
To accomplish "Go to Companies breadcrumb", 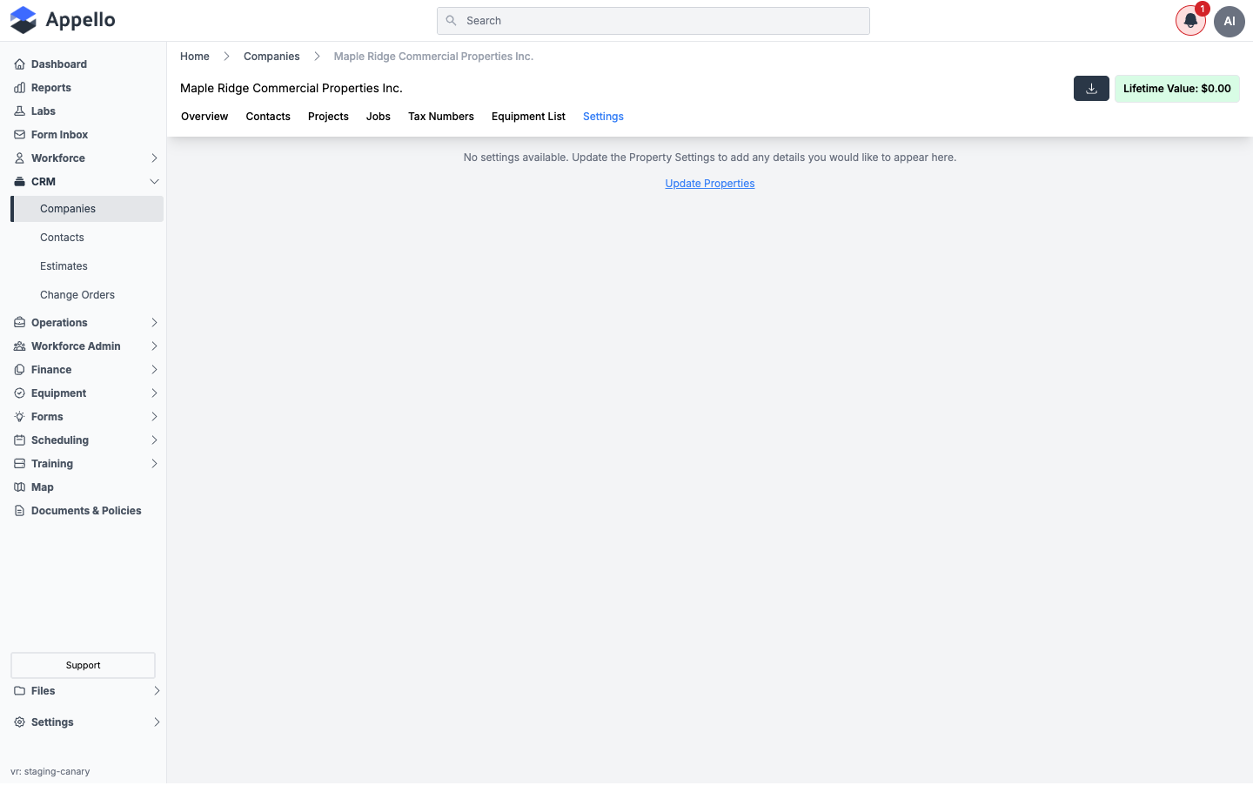I will (271, 57).
